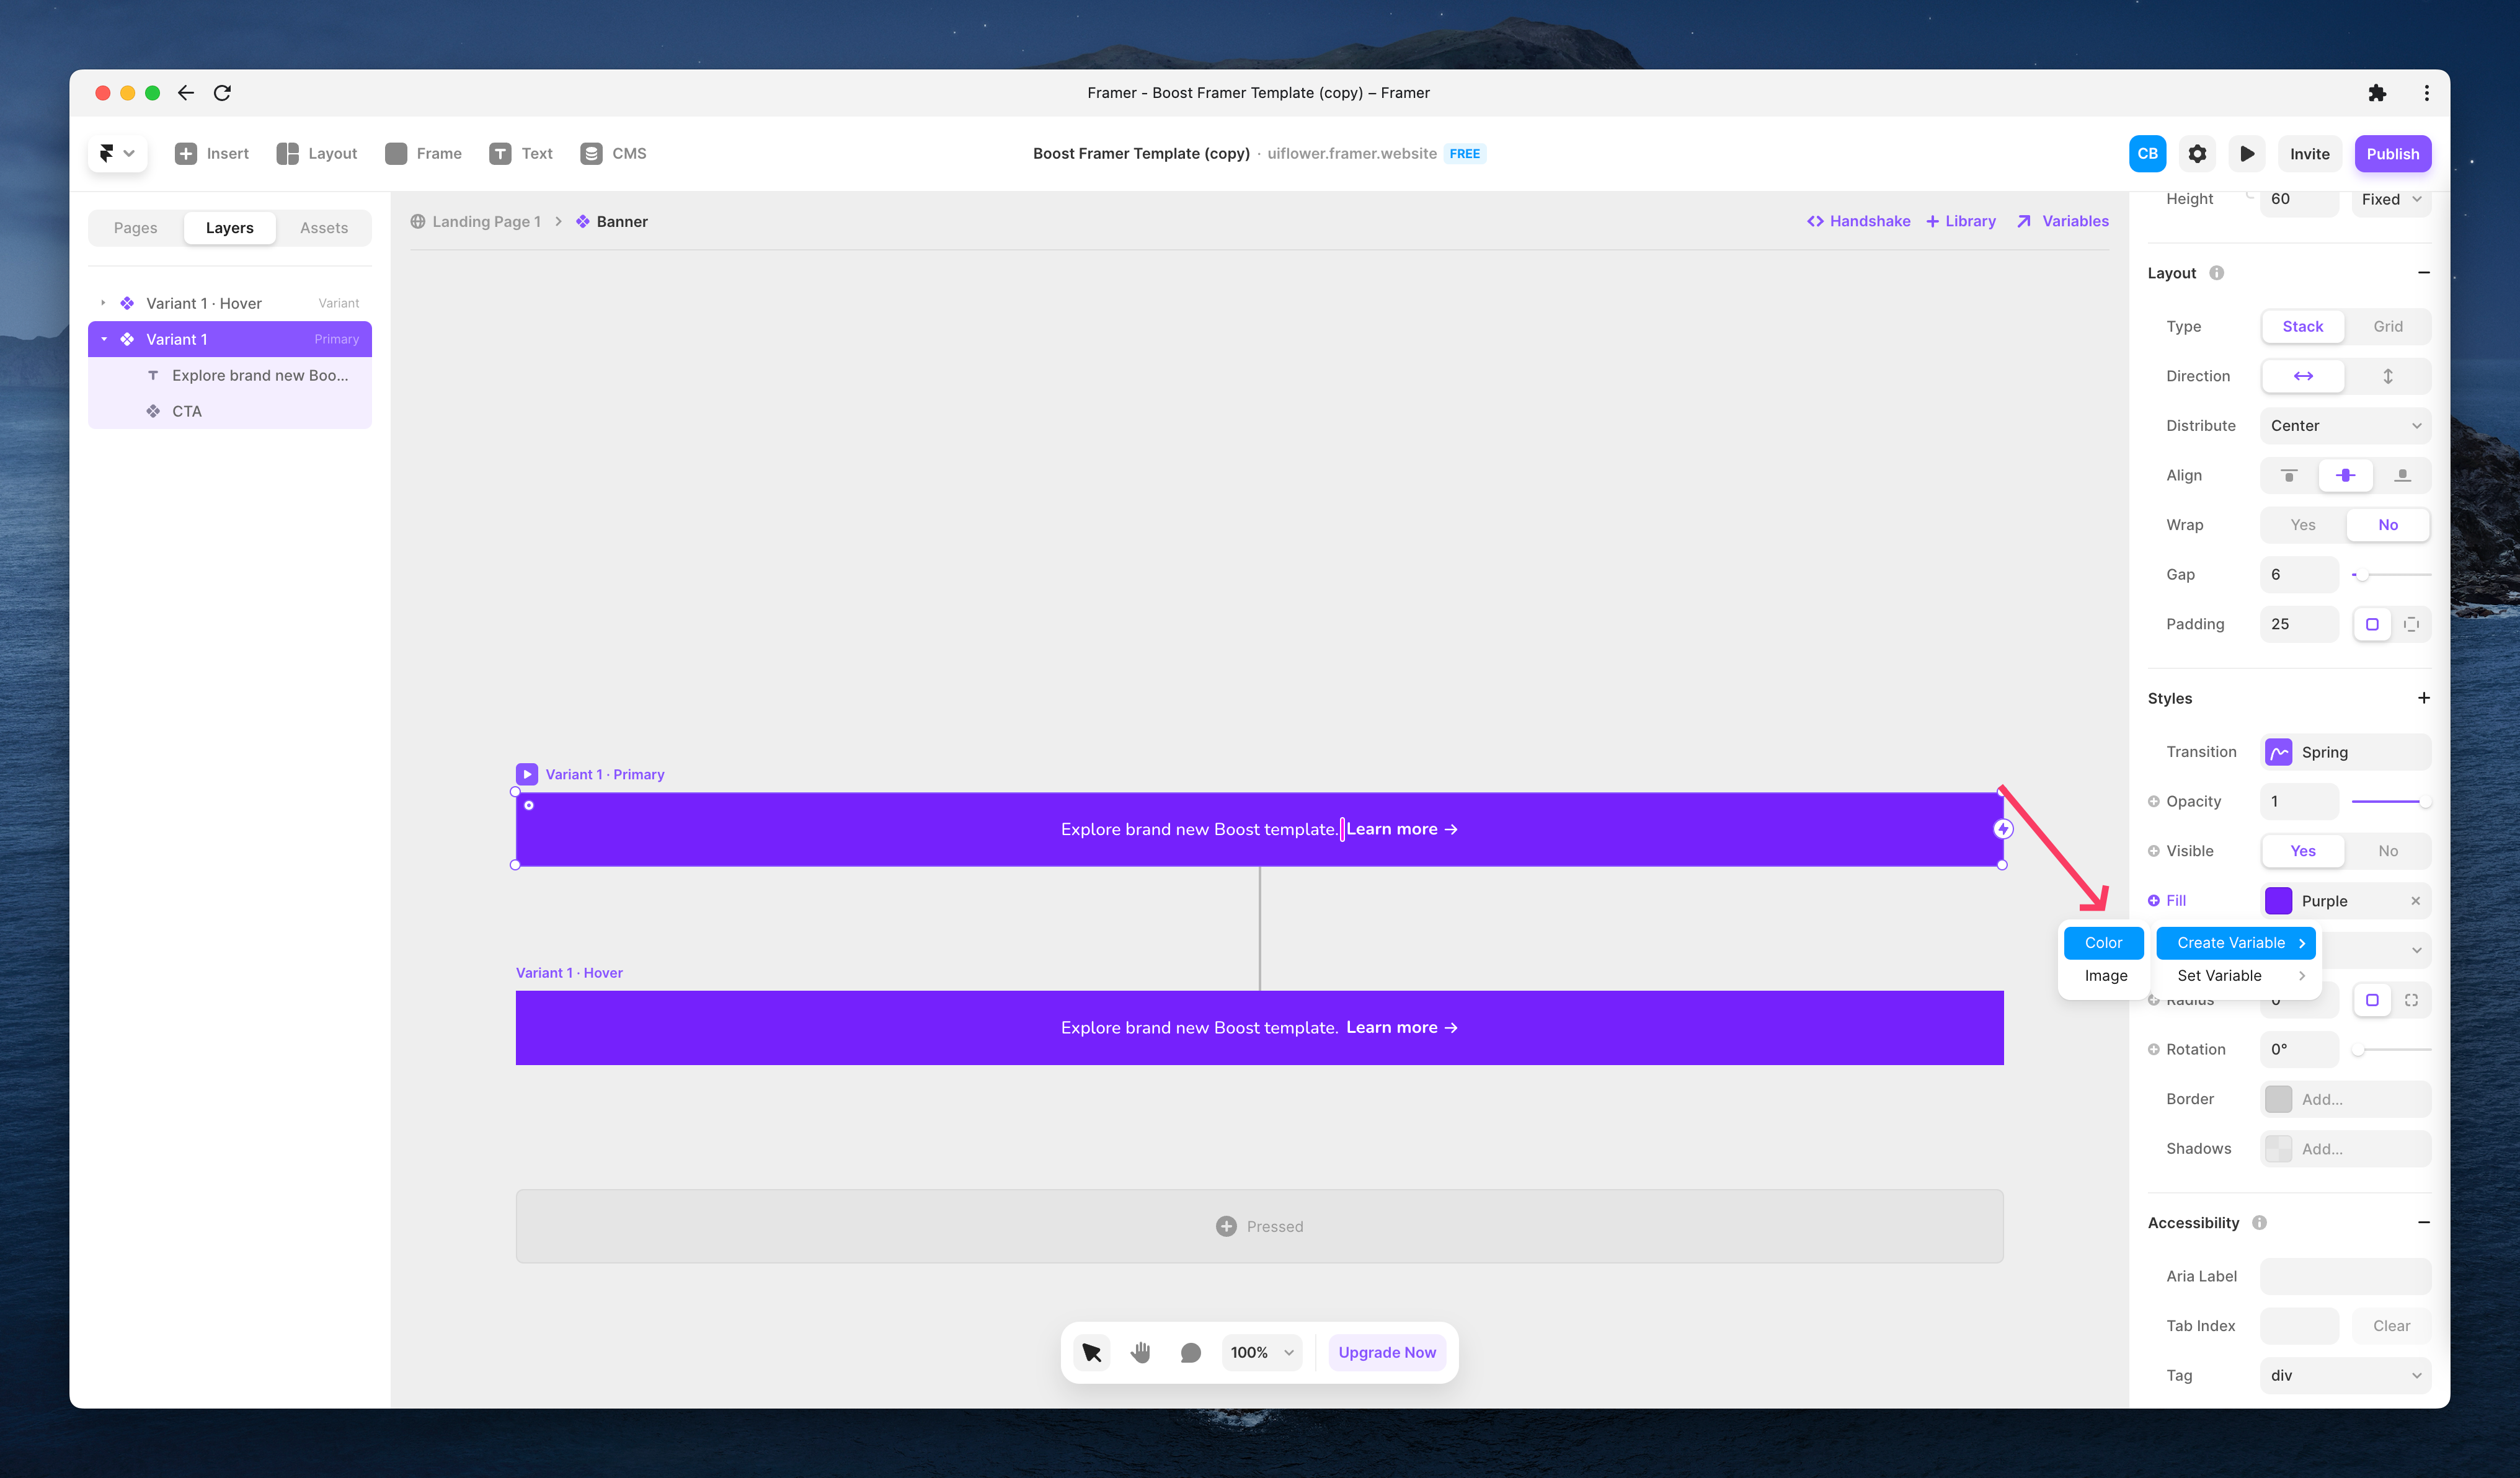This screenshot has width=2520, height=1478.
Task: Open the Layout tool
Action: (316, 153)
